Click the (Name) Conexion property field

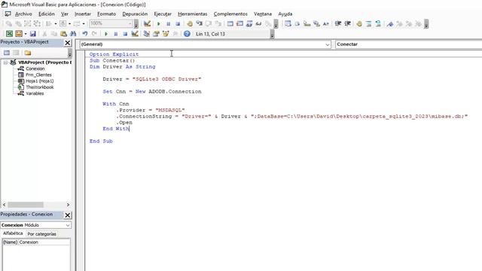[36, 242]
